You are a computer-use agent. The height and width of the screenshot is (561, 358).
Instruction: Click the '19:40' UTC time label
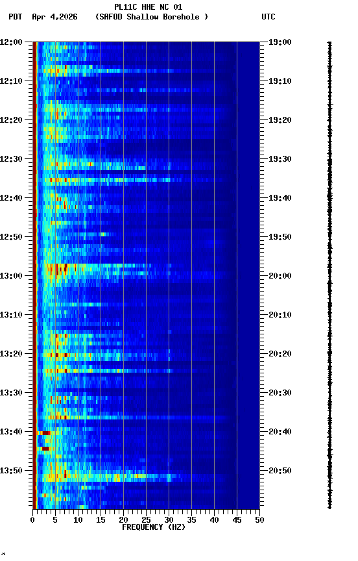(x=280, y=198)
